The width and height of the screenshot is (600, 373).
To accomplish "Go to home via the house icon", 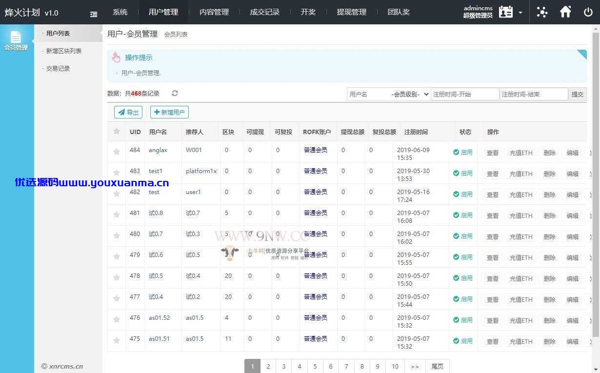I will [x=565, y=12].
